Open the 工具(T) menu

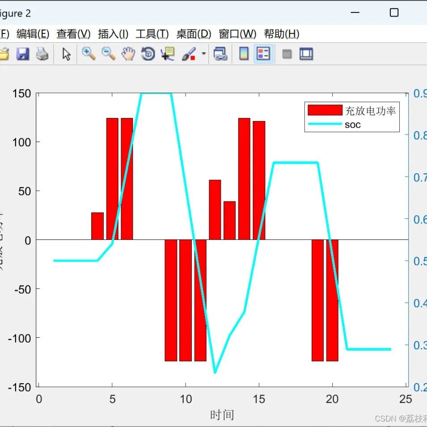(152, 34)
